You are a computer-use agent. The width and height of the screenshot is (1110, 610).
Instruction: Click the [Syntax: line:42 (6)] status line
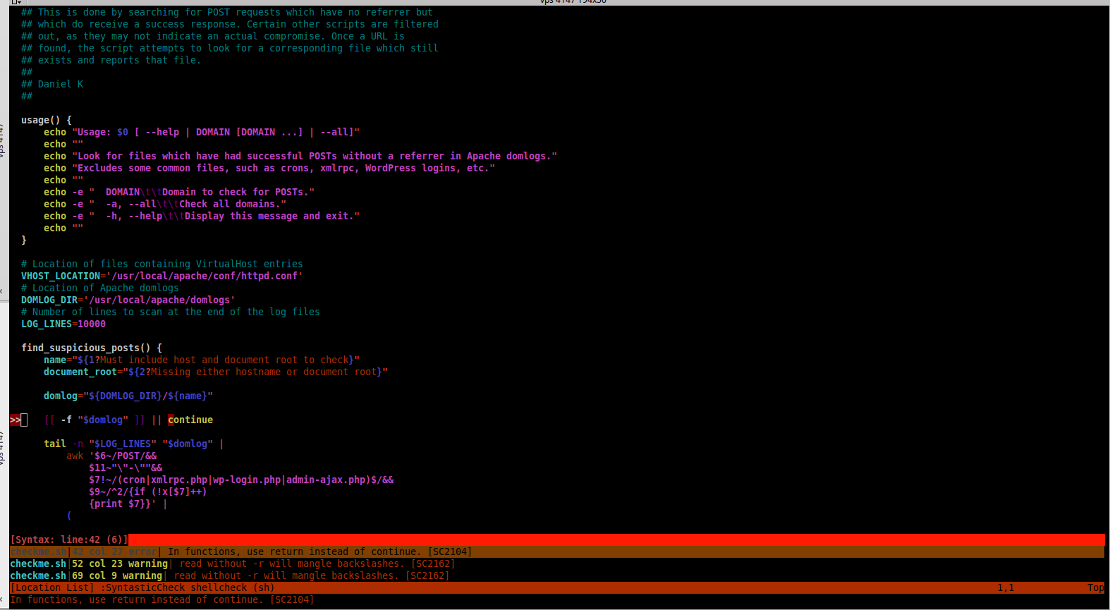(x=69, y=540)
